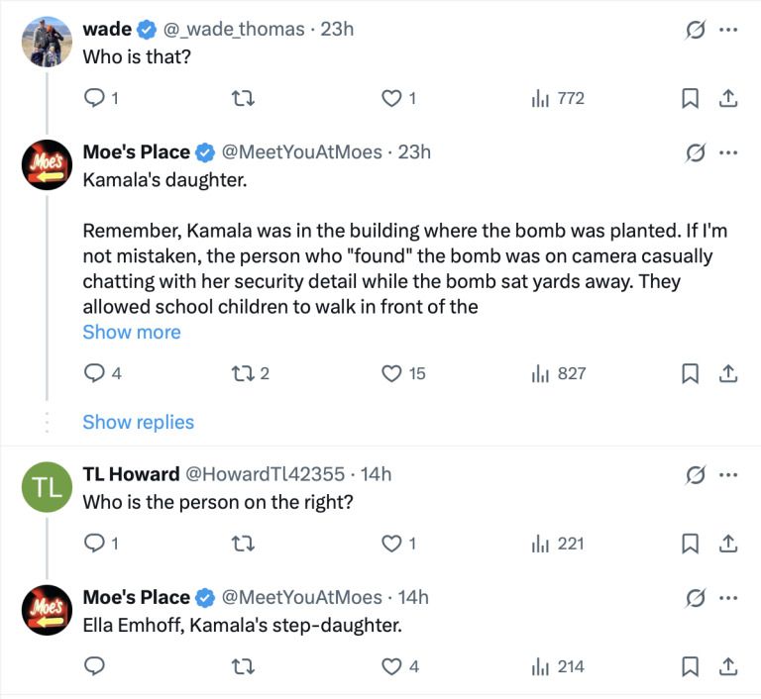Like TL Howard's tweet

(x=392, y=544)
